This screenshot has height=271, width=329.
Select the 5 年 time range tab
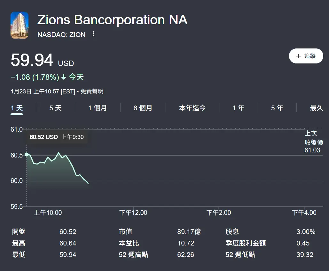(277, 108)
